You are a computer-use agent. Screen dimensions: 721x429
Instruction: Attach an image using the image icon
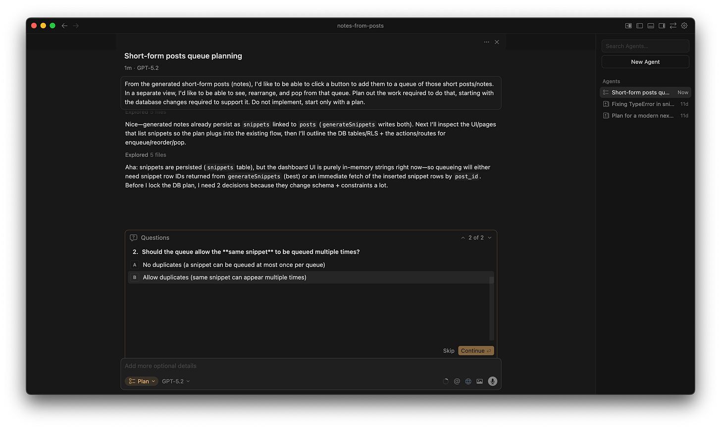[479, 381]
